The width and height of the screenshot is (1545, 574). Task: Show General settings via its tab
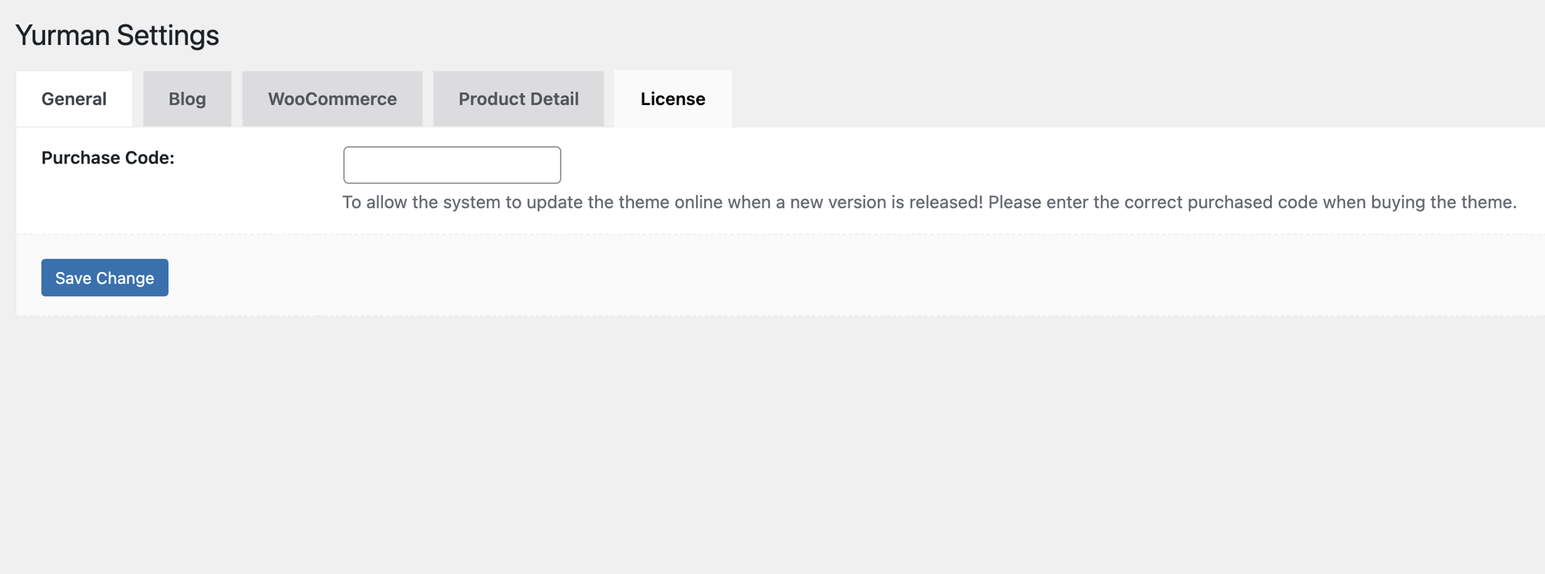[74, 99]
